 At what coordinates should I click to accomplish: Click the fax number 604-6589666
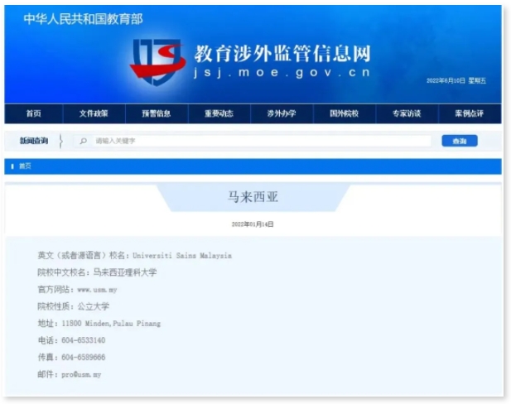point(84,358)
